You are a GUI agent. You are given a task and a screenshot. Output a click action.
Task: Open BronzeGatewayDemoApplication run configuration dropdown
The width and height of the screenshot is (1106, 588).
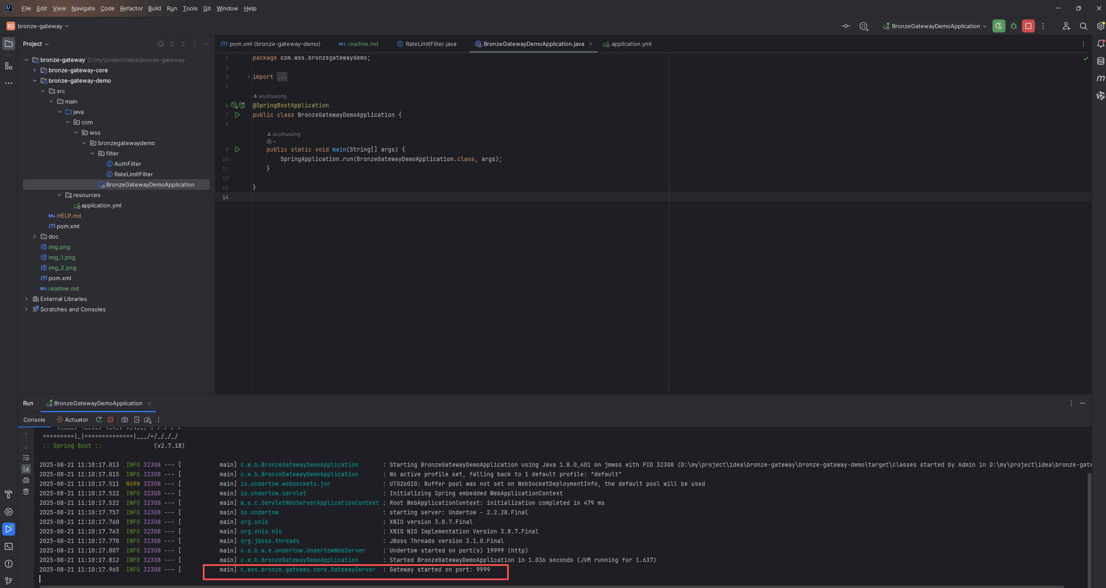point(935,26)
